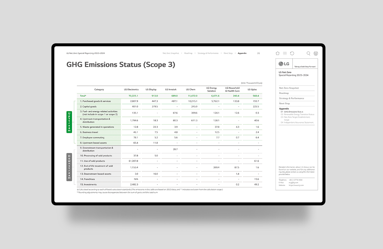Image resolution: width=383 pixels, height=249 pixels.
Task: Click the LG Net Zero Special Reporting 2023–2024 header
Action: point(86,53)
